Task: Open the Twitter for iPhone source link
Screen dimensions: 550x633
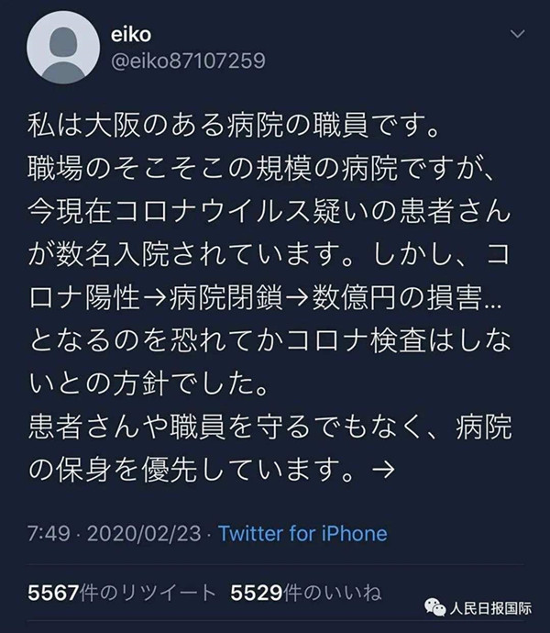Action: tap(301, 533)
